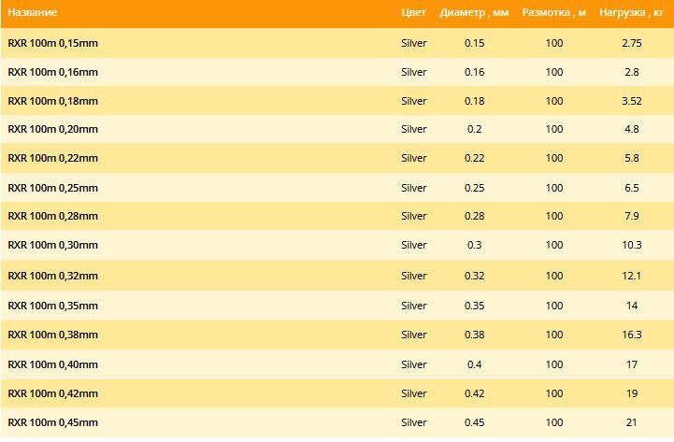
Task: Click the Нагрузка, кг column header
Action: [x=631, y=13]
